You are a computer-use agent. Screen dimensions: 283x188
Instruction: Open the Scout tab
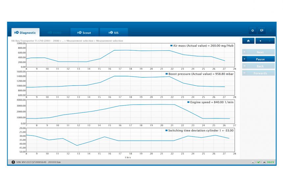84,32
